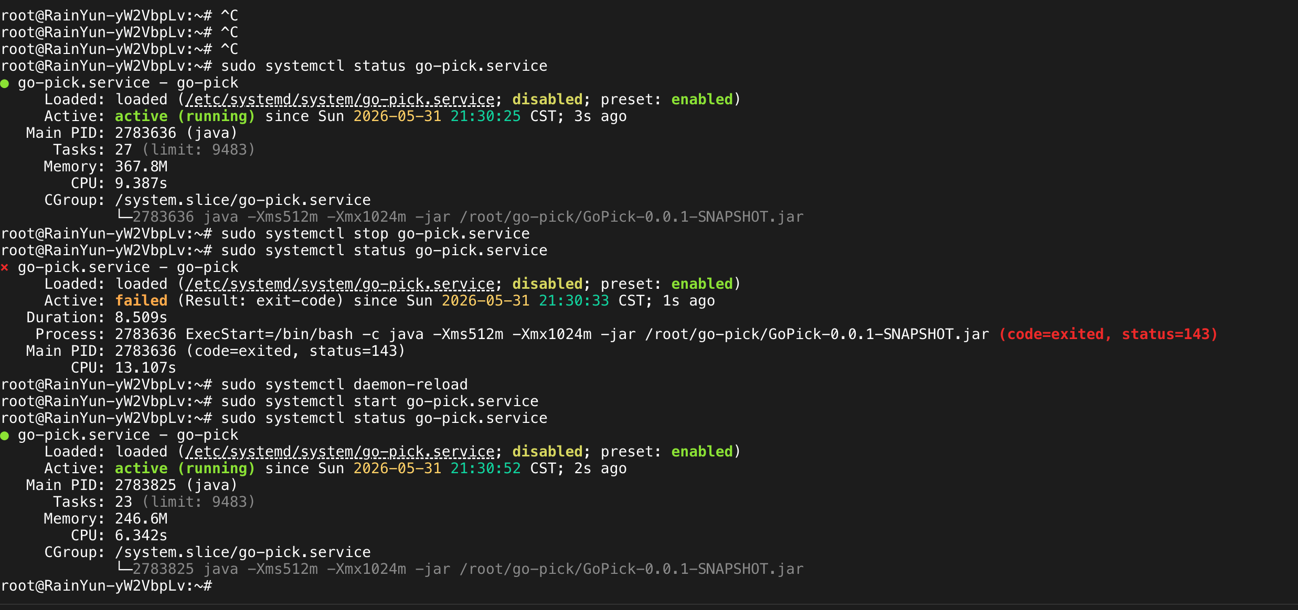This screenshot has height=610, width=1298.
Task: Open the first underlined go-pick.service file path
Action: pos(340,100)
